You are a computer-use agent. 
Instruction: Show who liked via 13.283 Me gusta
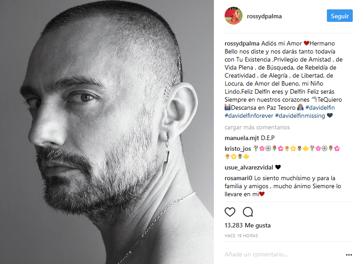tap(247, 225)
